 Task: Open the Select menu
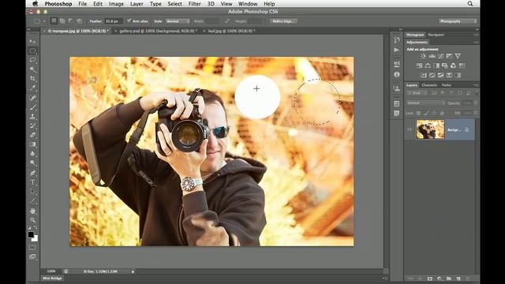click(175, 4)
